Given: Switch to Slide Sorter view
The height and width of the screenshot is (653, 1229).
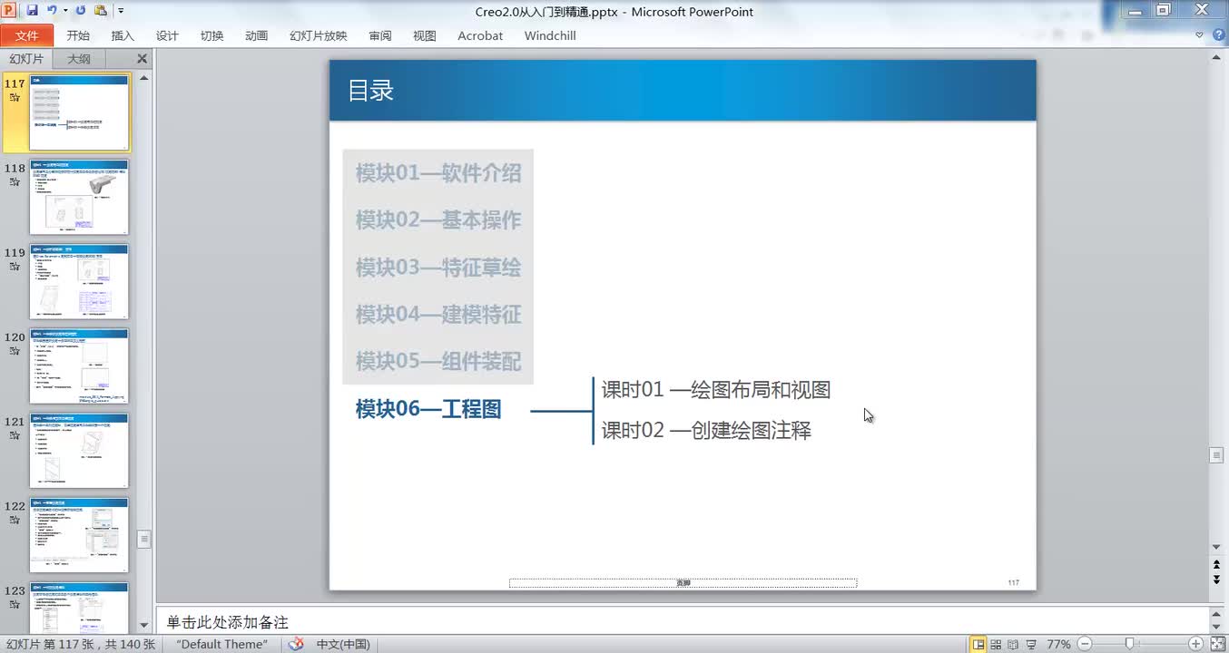Looking at the screenshot, I should (996, 644).
